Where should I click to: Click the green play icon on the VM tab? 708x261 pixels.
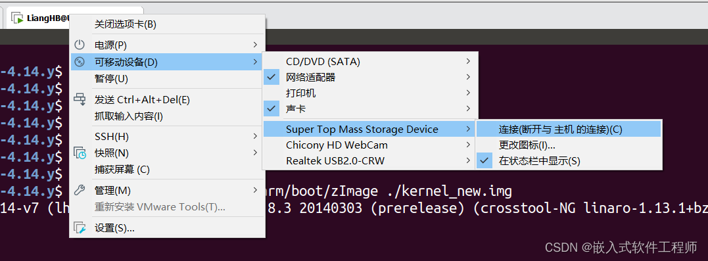click(x=17, y=18)
